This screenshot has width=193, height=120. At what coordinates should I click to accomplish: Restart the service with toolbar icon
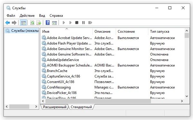click(90, 22)
